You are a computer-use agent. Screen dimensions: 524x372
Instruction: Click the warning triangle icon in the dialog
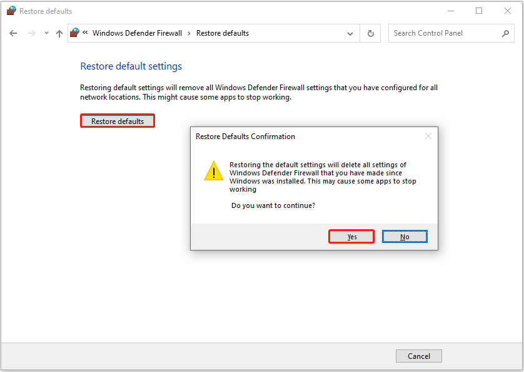point(214,170)
